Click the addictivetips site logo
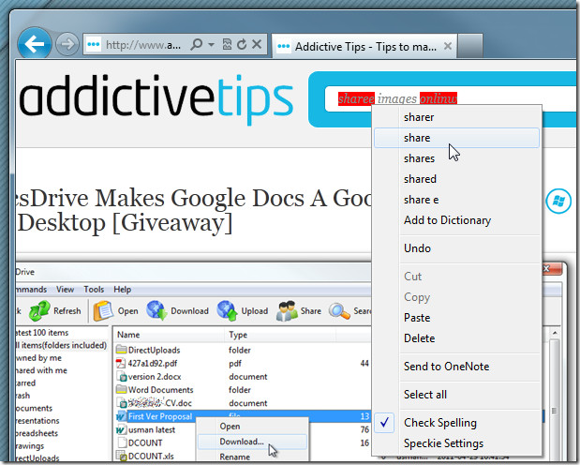580x465 pixels. coord(156,98)
